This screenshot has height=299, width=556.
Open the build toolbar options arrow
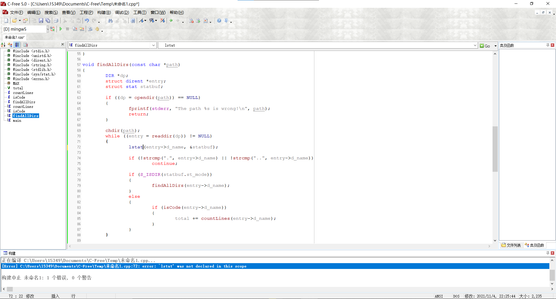tap(102, 31)
